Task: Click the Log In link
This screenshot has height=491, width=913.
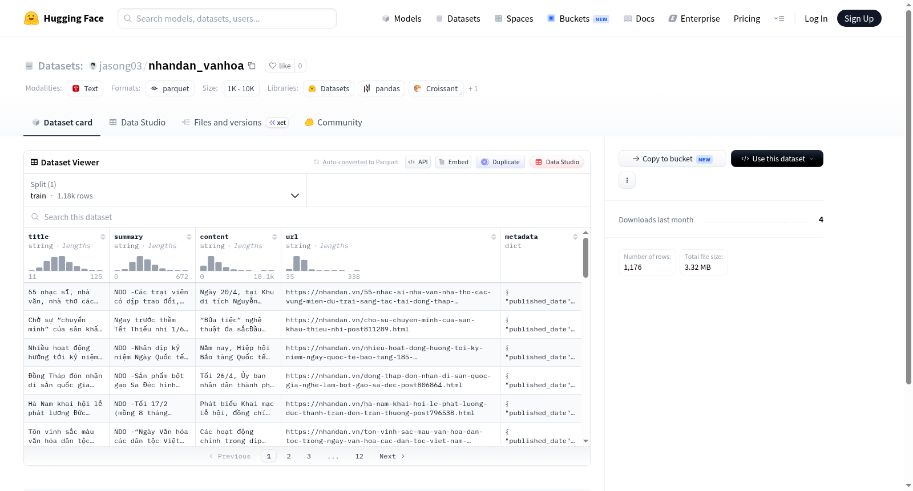Action: [x=816, y=19]
